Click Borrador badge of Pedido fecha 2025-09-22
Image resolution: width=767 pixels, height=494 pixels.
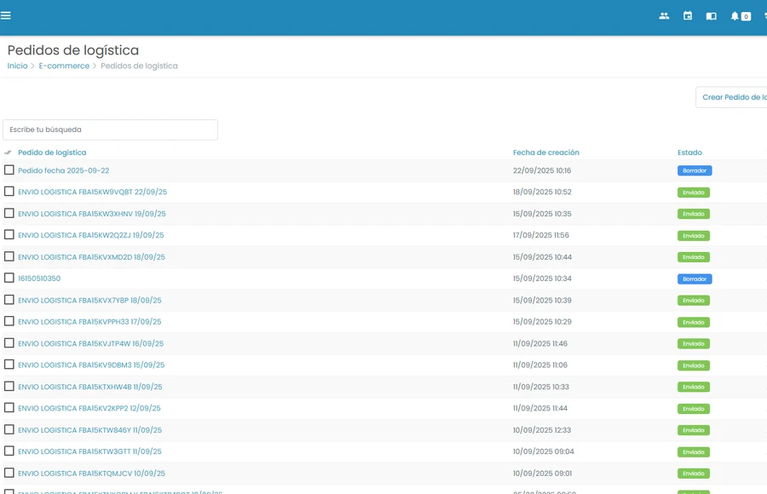(x=695, y=170)
